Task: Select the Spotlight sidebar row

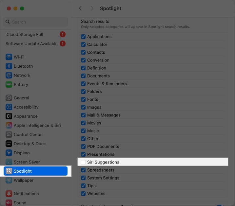Action: 35,171
